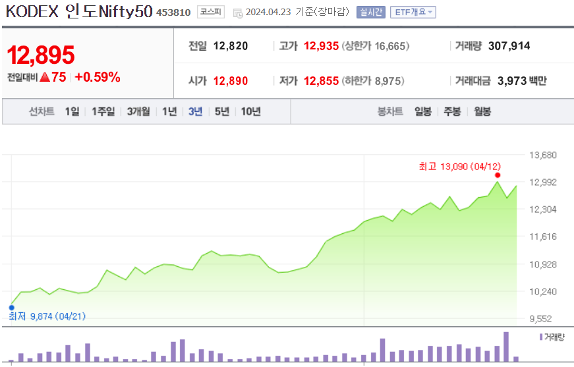Viewport: 574px width, 367px height.
Task: Click the 선차트 label
Action: point(42,111)
